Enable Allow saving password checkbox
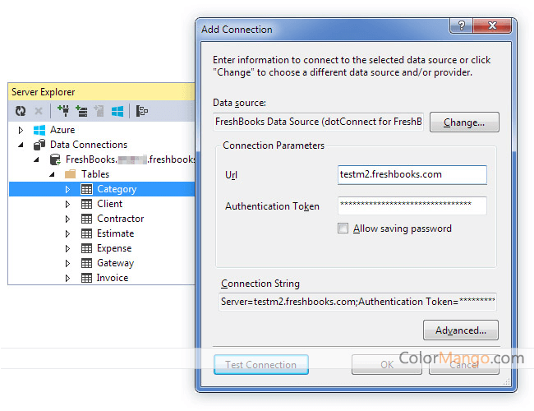Image resolution: width=534 pixels, height=411 pixels. [x=343, y=228]
